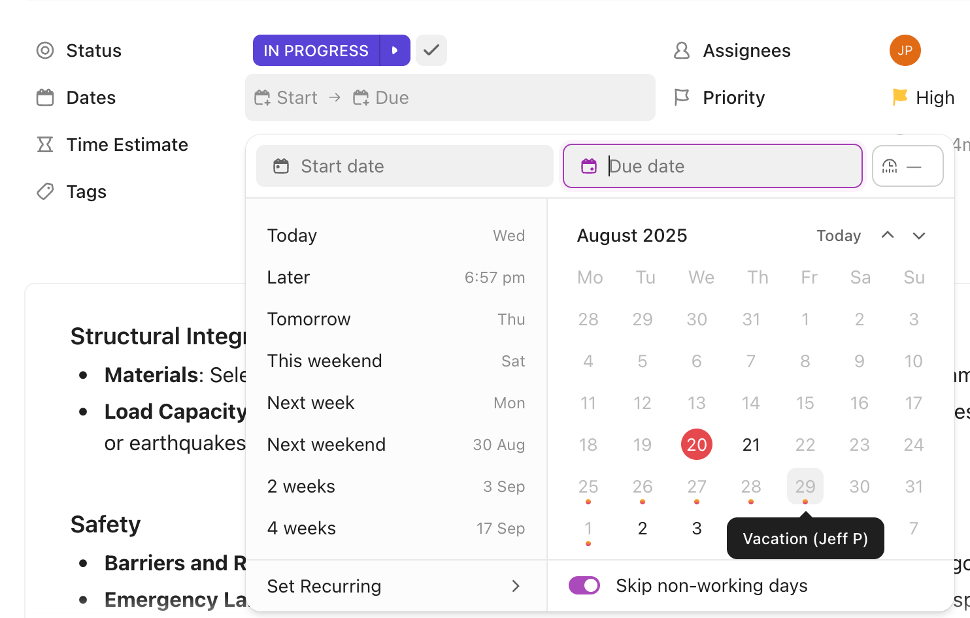Click the Due calendar icon in Dates row

361,98
